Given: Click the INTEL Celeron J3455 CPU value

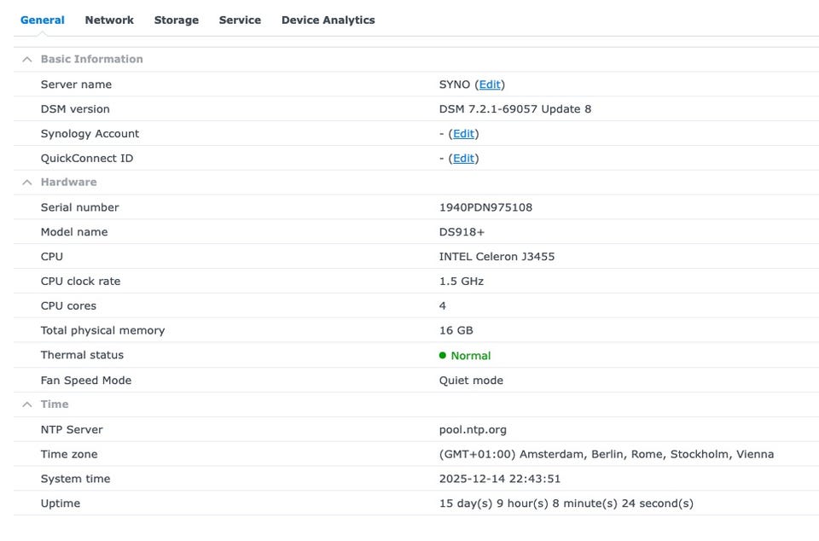Looking at the screenshot, I should [x=497, y=257].
